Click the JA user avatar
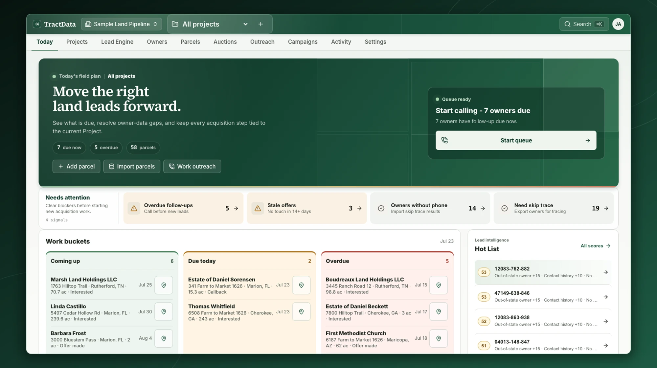The height and width of the screenshot is (368, 657). [618, 24]
